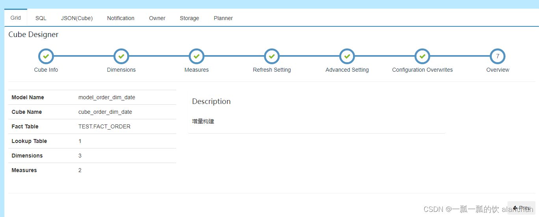Click the Advanced Setting step checkmark icon
This screenshot has width=539, height=217.
[347, 56]
